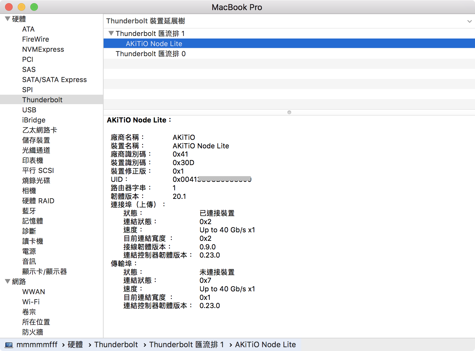The width and height of the screenshot is (475, 351).
Task: Collapse Thunderbolt 匯流排 1 tree node
Action: pos(111,33)
